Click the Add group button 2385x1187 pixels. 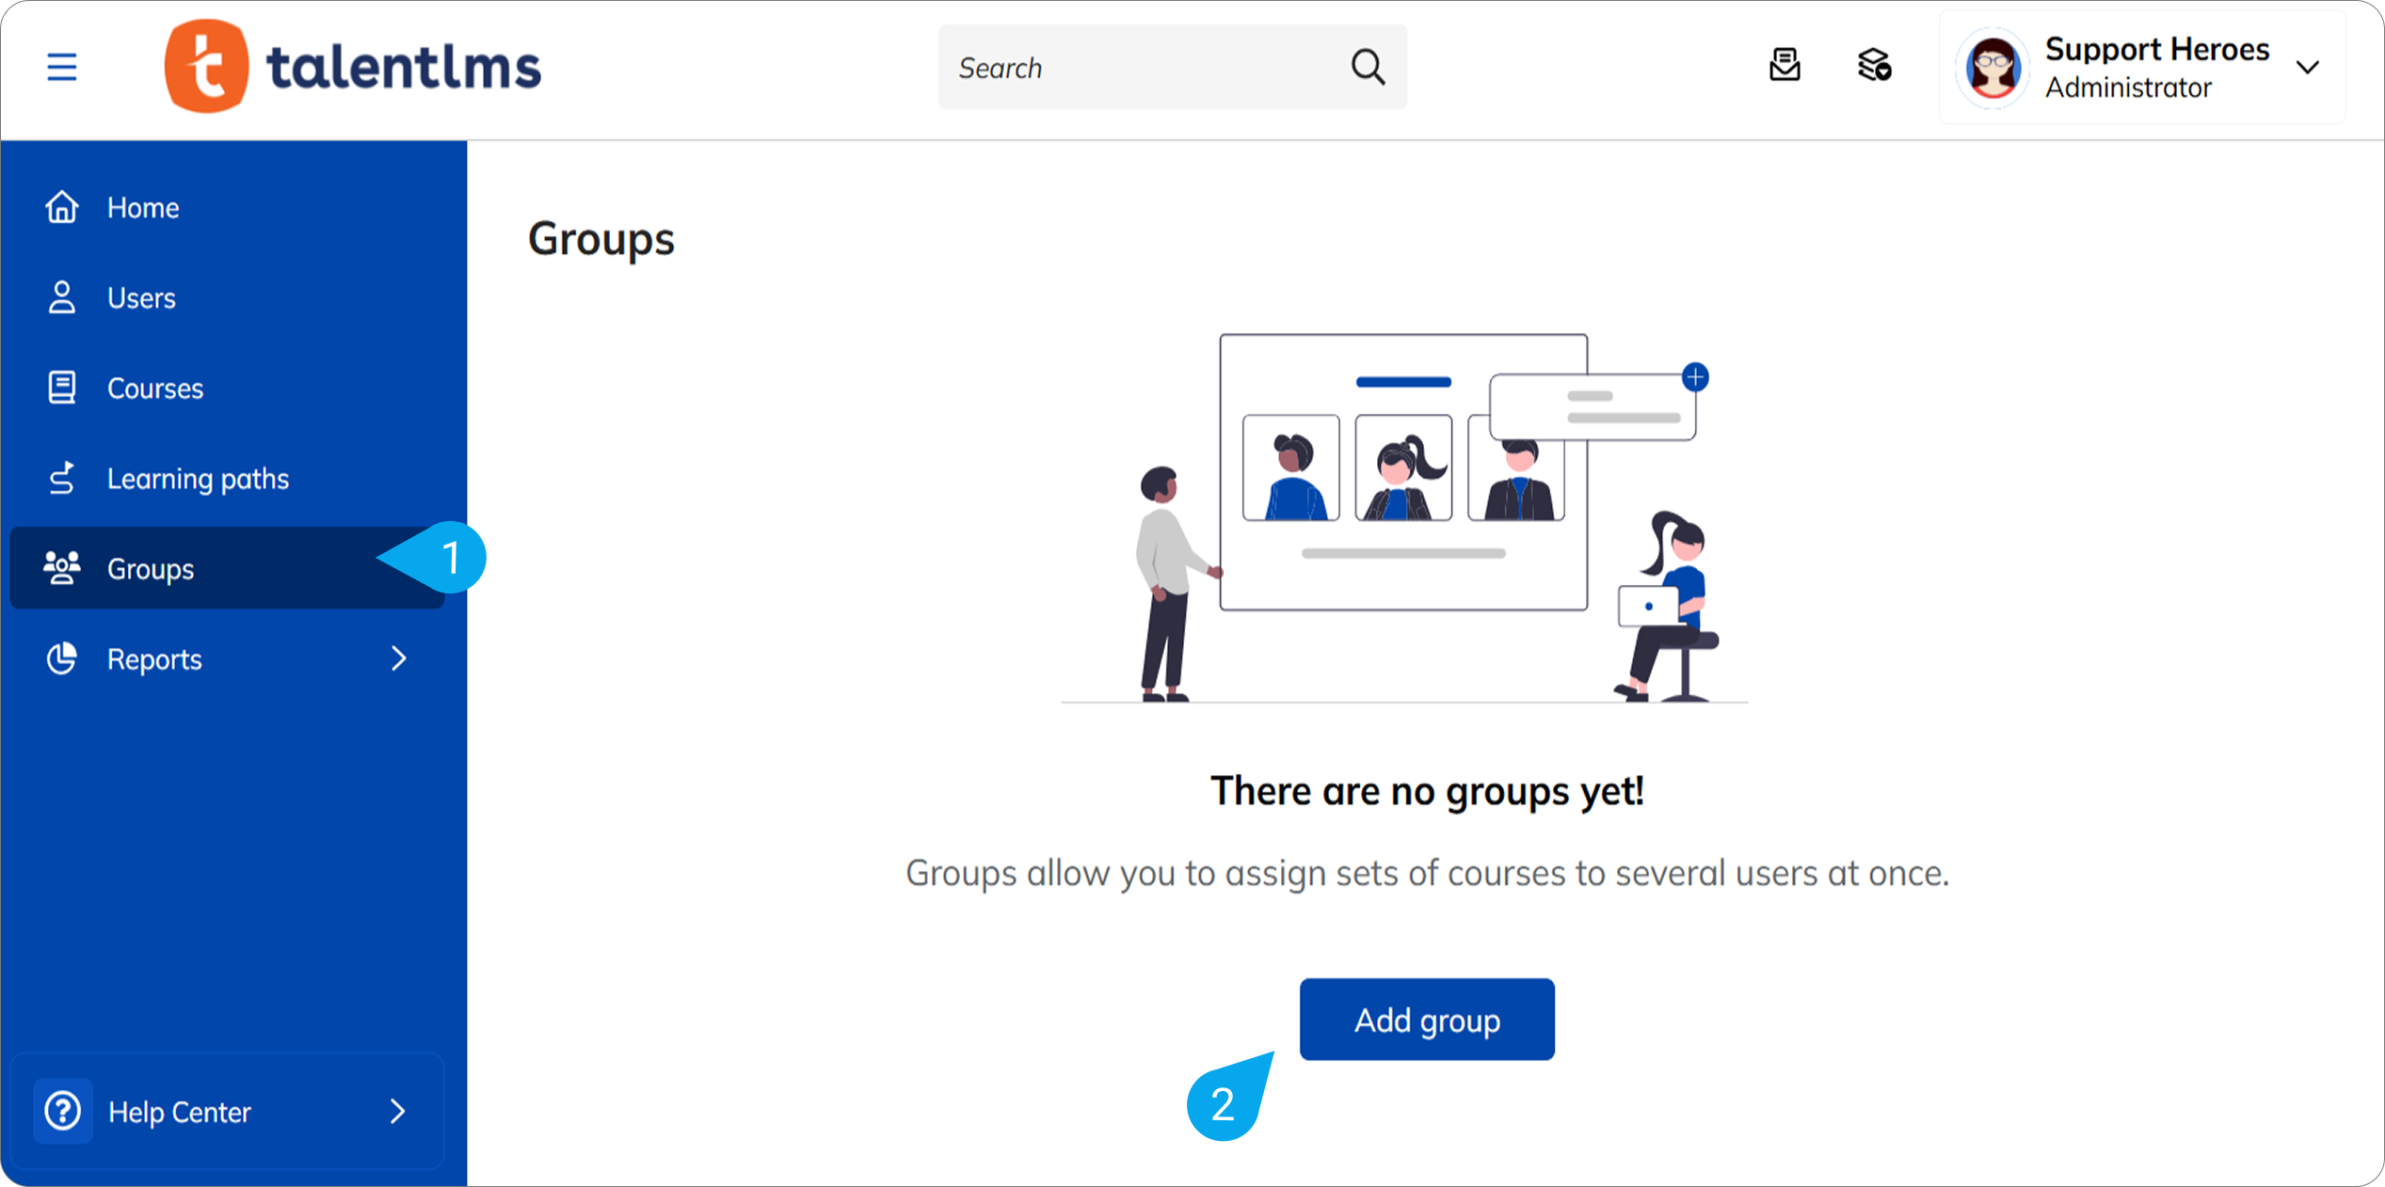tap(1426, 1019)
